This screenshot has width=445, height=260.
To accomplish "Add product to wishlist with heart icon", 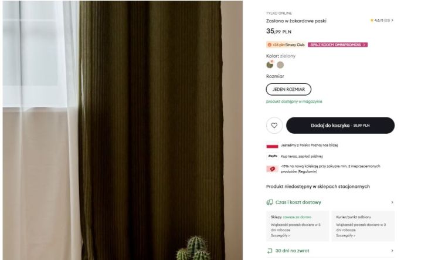I will pyautogui.click(x=274, y=126).
